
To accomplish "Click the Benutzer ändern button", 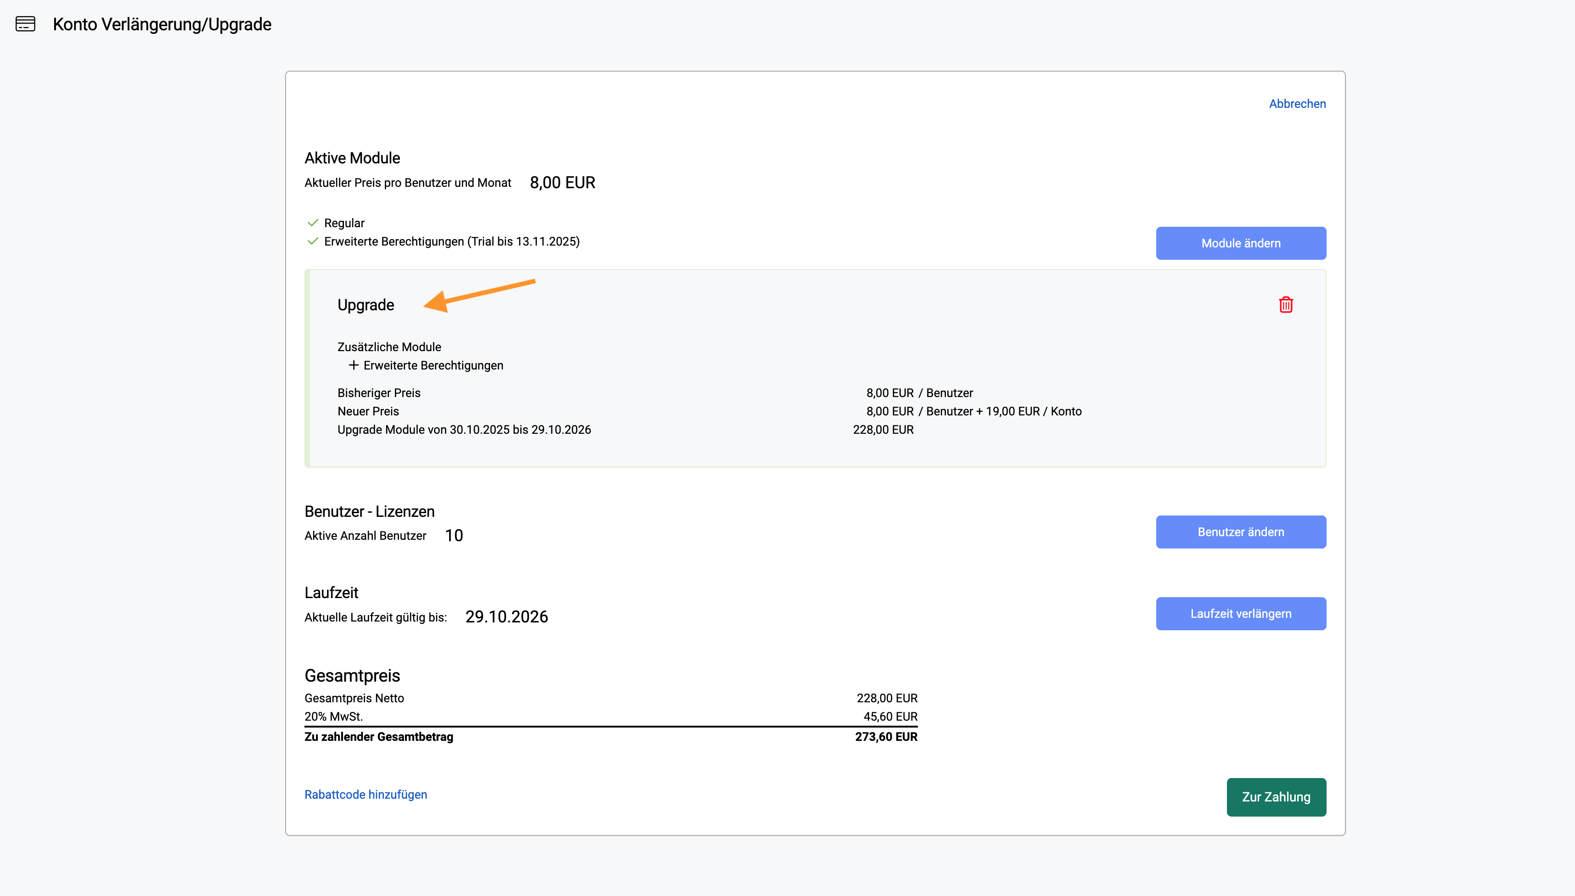I will point(1241,532).
